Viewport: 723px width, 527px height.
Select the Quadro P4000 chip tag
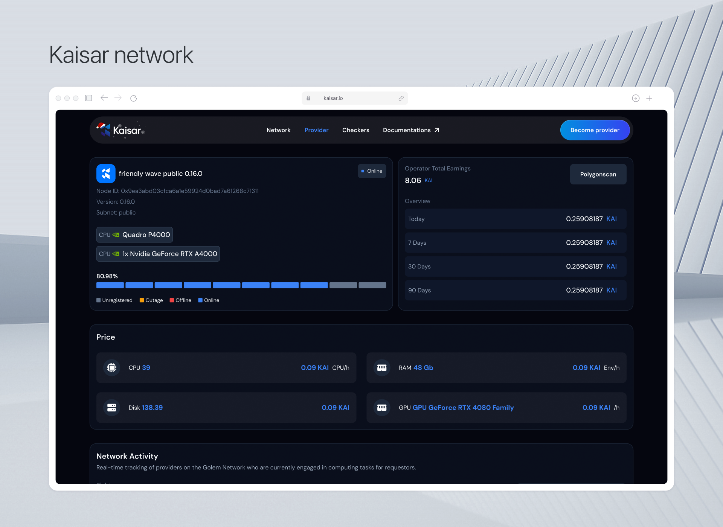(134, 235)
